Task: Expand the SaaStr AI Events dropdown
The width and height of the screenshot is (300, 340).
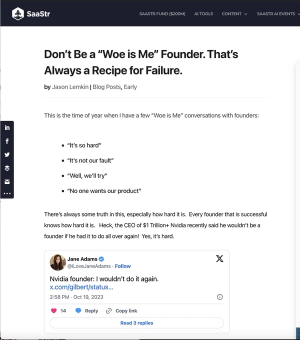Action: point(277,13)
